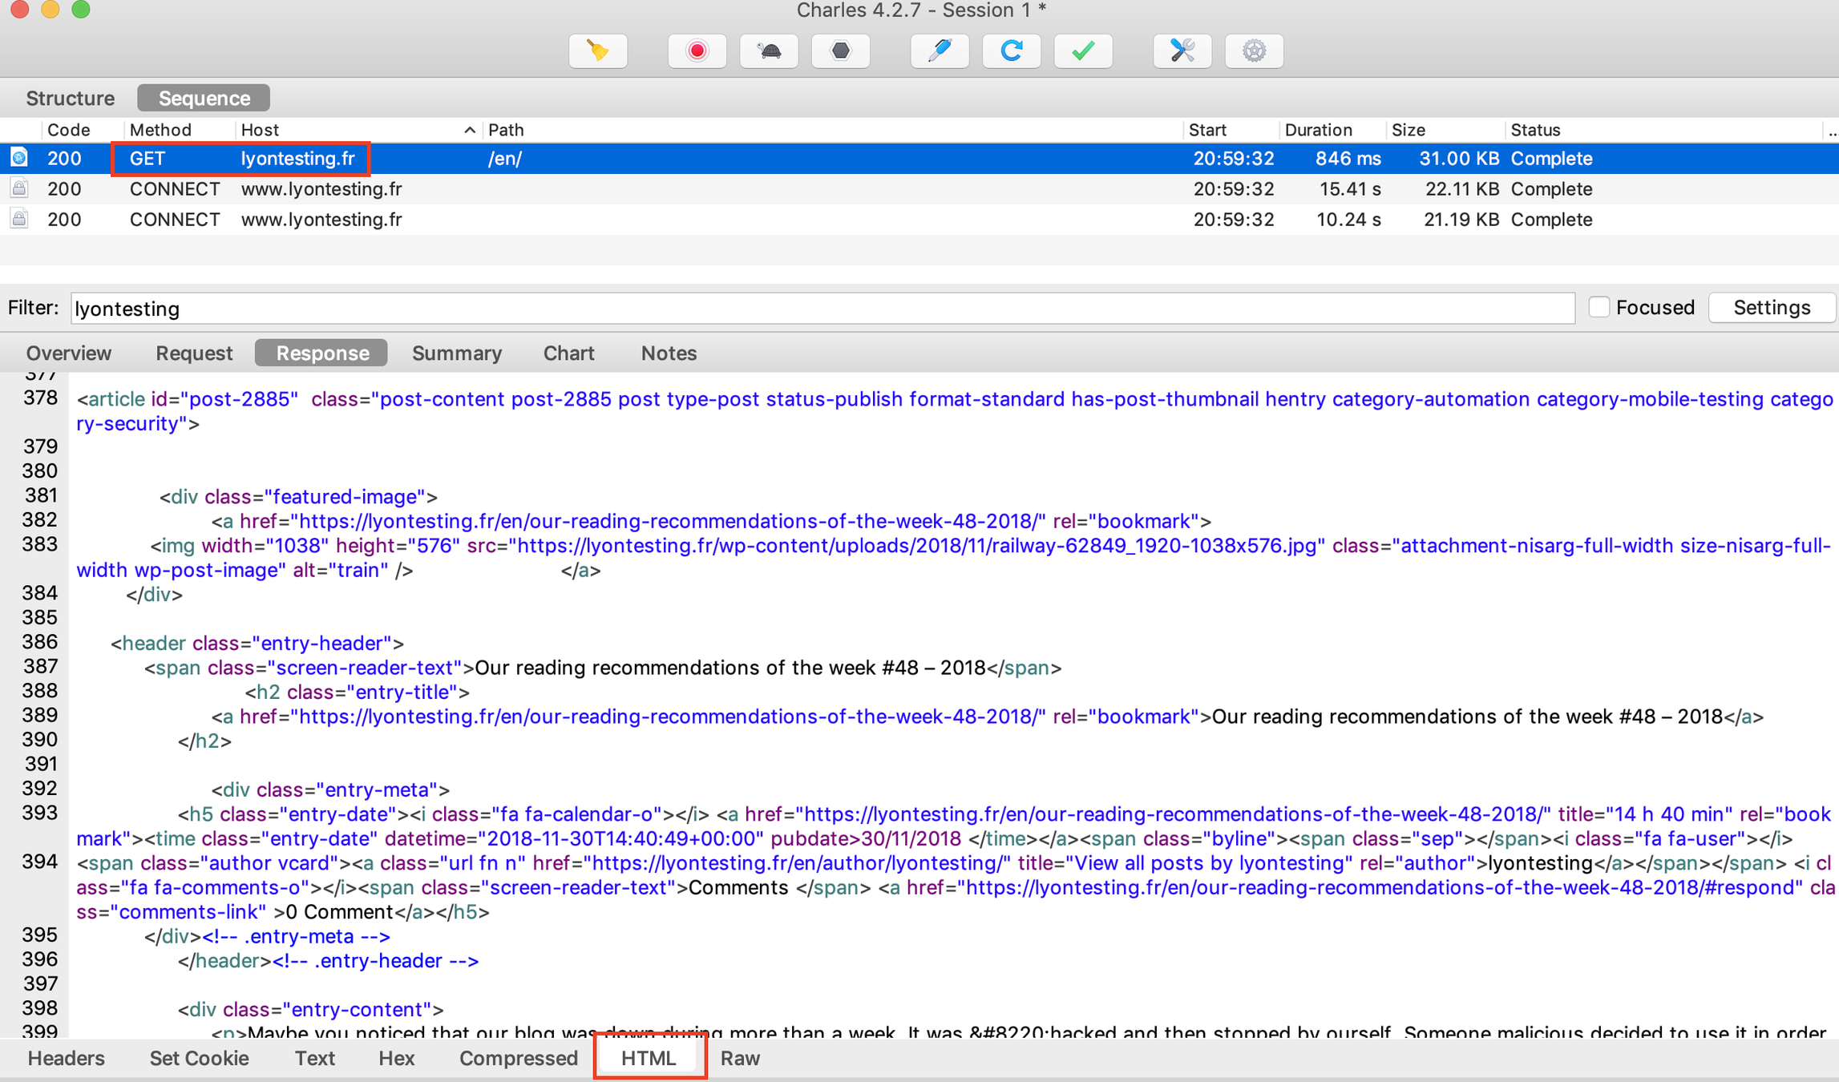Viewport: 1839px width, 1082px height.
Task: Switch to the Raw view tab
Action: click(739, 1058)
